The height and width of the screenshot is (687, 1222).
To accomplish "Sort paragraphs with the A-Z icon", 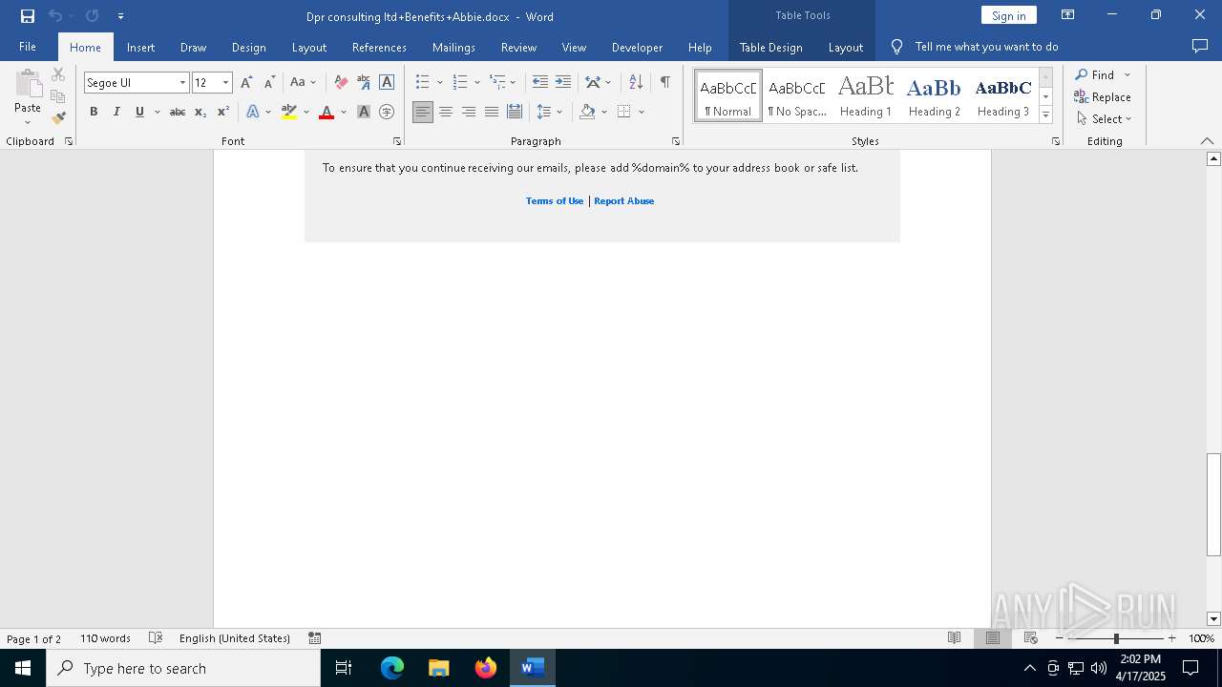I will [x=636, y=82].
